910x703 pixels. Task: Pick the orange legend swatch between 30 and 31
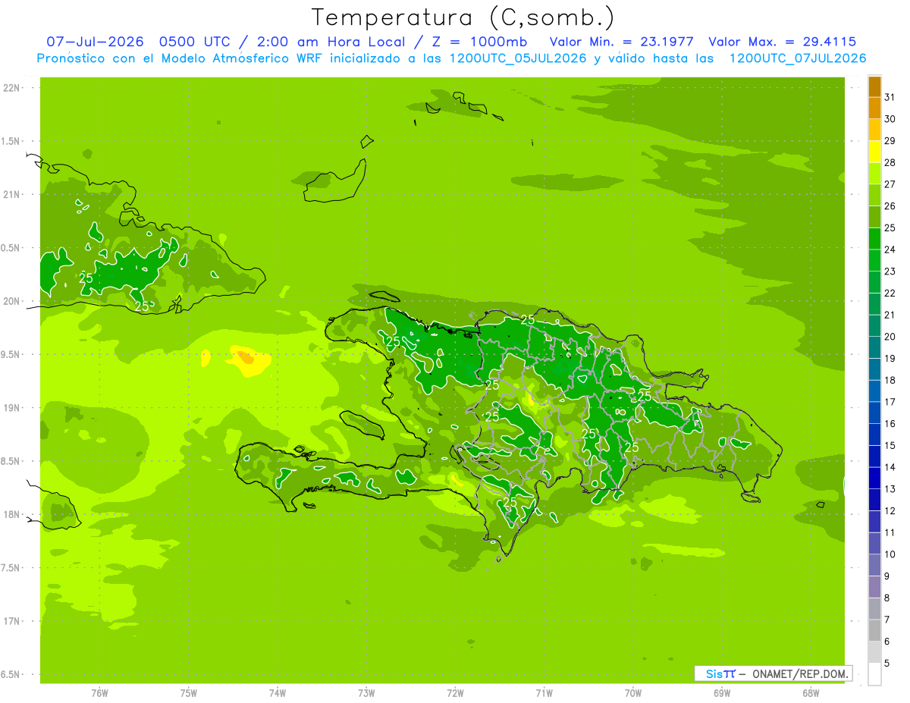[x=874, y=108]
